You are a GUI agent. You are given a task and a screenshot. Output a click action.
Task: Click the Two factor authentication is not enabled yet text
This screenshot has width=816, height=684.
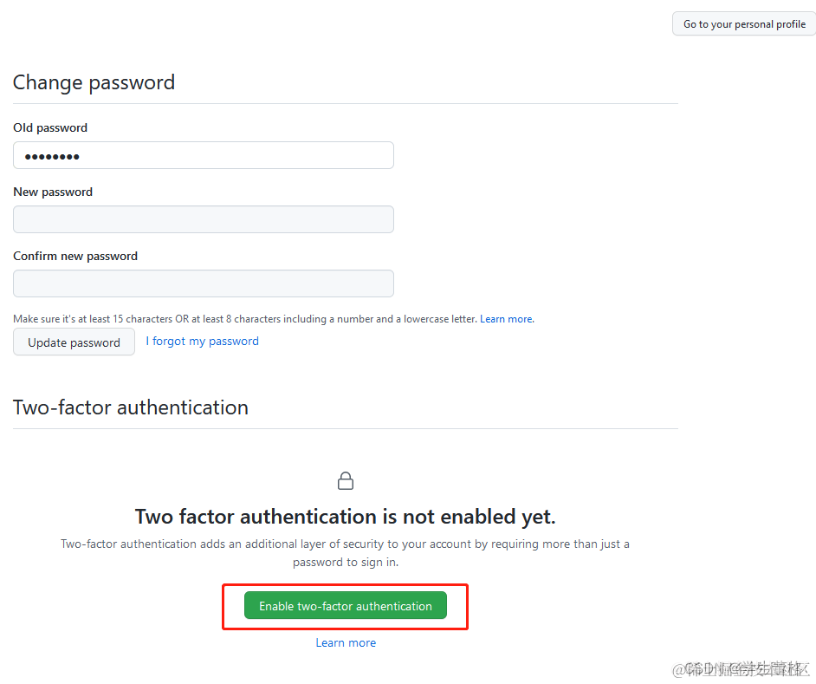[346, 517]
